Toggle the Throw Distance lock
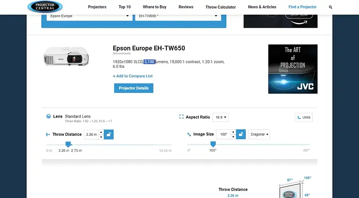The width and height of the screenshot is (359, 198). (x=109, y=134)
